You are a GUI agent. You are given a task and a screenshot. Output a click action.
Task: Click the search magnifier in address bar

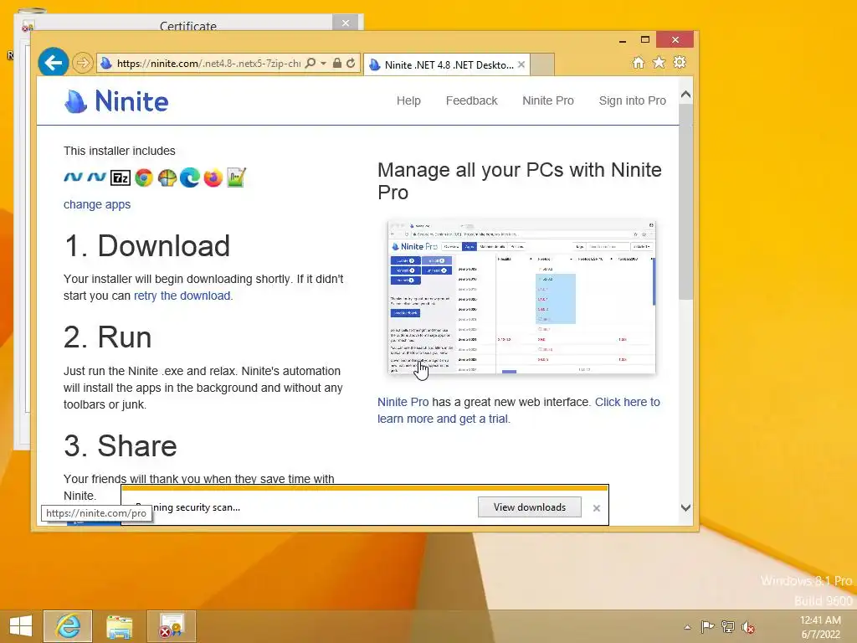click(310, 64)
